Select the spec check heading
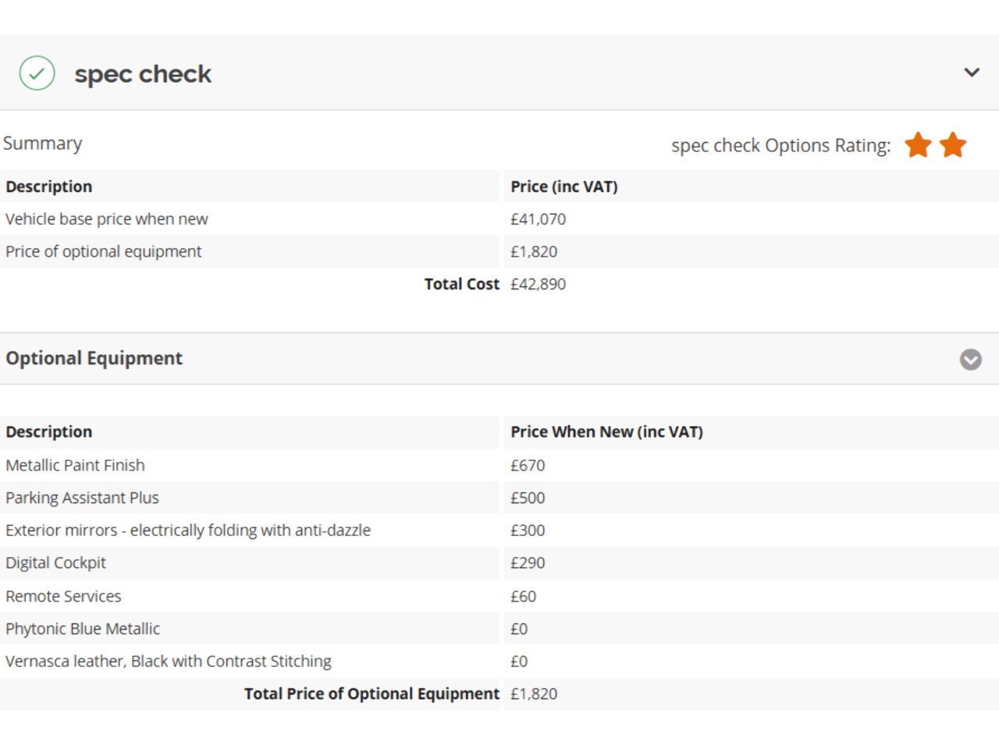This screenshot has height=749, width=999. (143, 74)
